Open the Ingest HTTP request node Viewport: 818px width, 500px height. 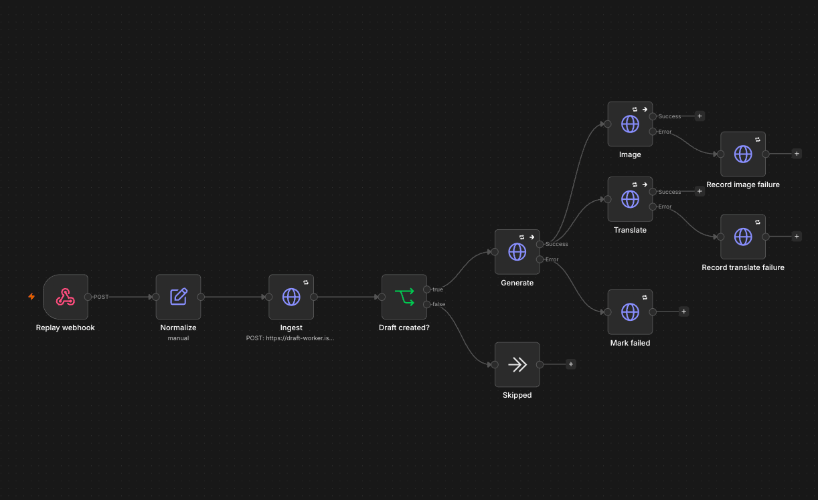(x=291, y=297)
